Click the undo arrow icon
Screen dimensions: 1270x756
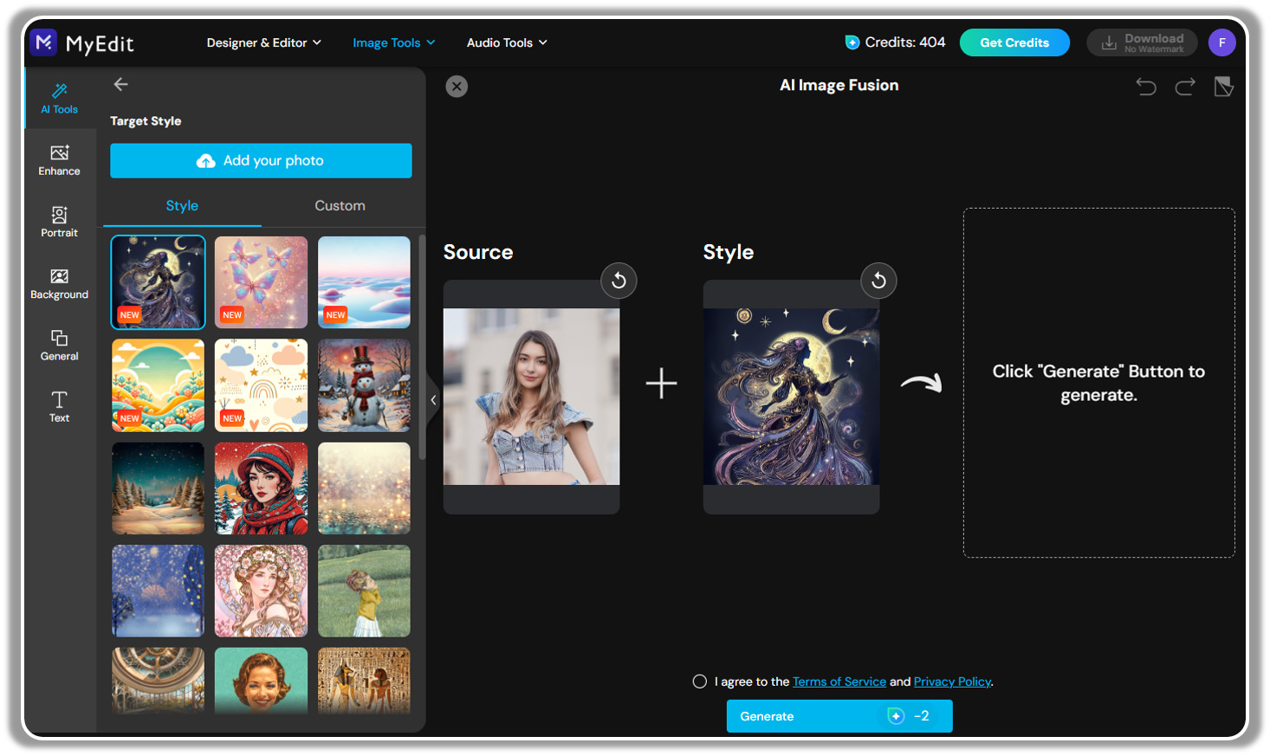pyautogui.click(x=1145, y=86)
